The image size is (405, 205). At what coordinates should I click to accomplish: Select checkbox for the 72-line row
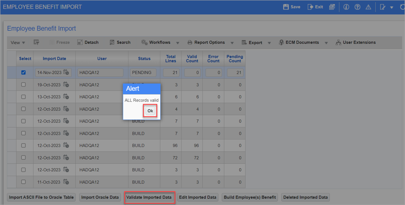(x=23, y=157)
